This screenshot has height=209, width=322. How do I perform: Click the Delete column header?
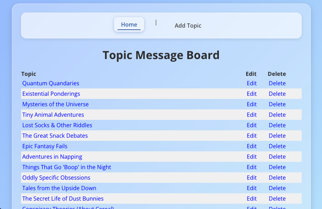tap(277, 74)
